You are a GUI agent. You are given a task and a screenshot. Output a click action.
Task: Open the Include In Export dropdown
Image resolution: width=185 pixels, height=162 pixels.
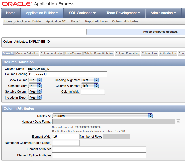(x=35, y=97)
